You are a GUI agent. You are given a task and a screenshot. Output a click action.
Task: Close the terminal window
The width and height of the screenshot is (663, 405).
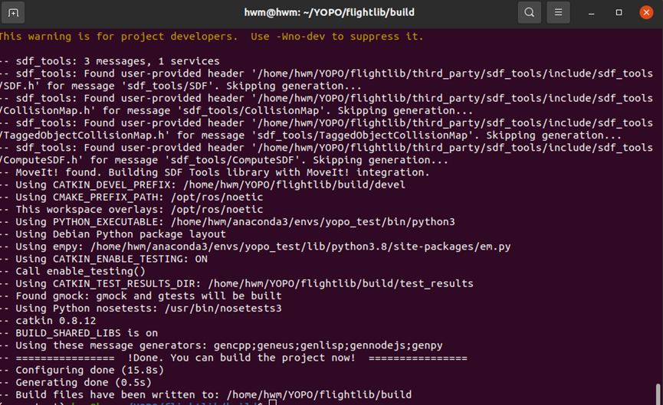tap(646, 12)
